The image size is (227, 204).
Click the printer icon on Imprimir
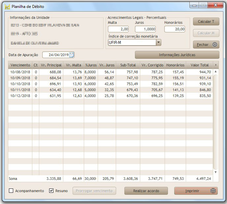(213, 191)
